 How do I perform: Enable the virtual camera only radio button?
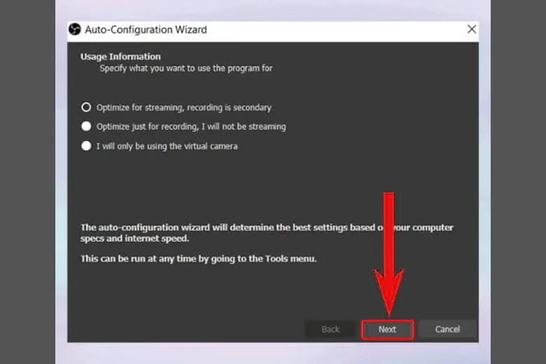(86, 146)
